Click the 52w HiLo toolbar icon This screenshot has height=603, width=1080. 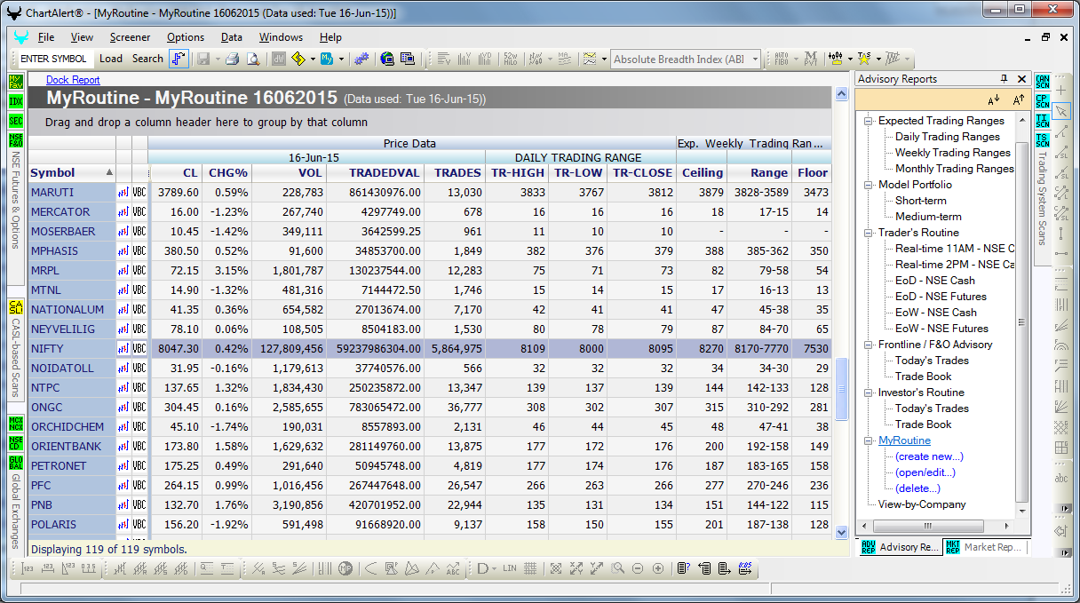(511, 60)
